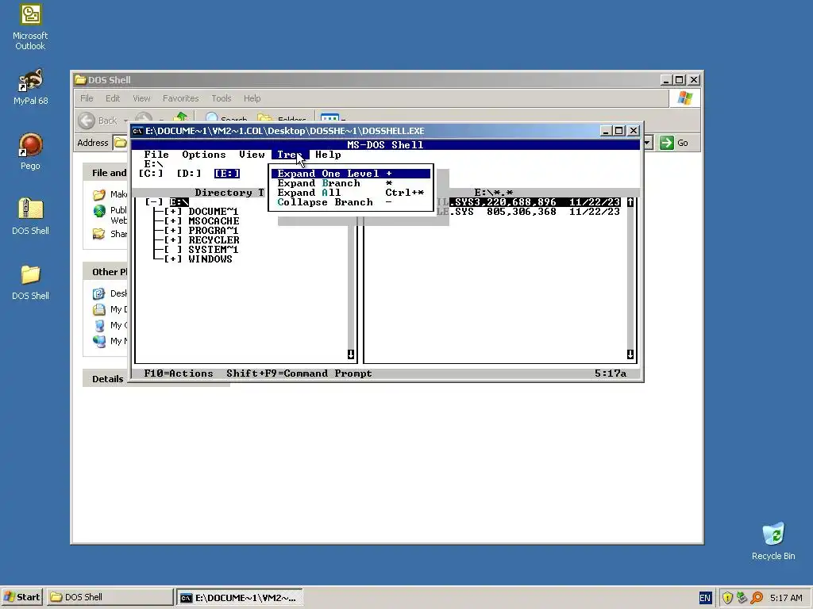813x609 pixels.
Task: Select drive D: in MS-DOS Shell
Action: (x=189, y=174)
